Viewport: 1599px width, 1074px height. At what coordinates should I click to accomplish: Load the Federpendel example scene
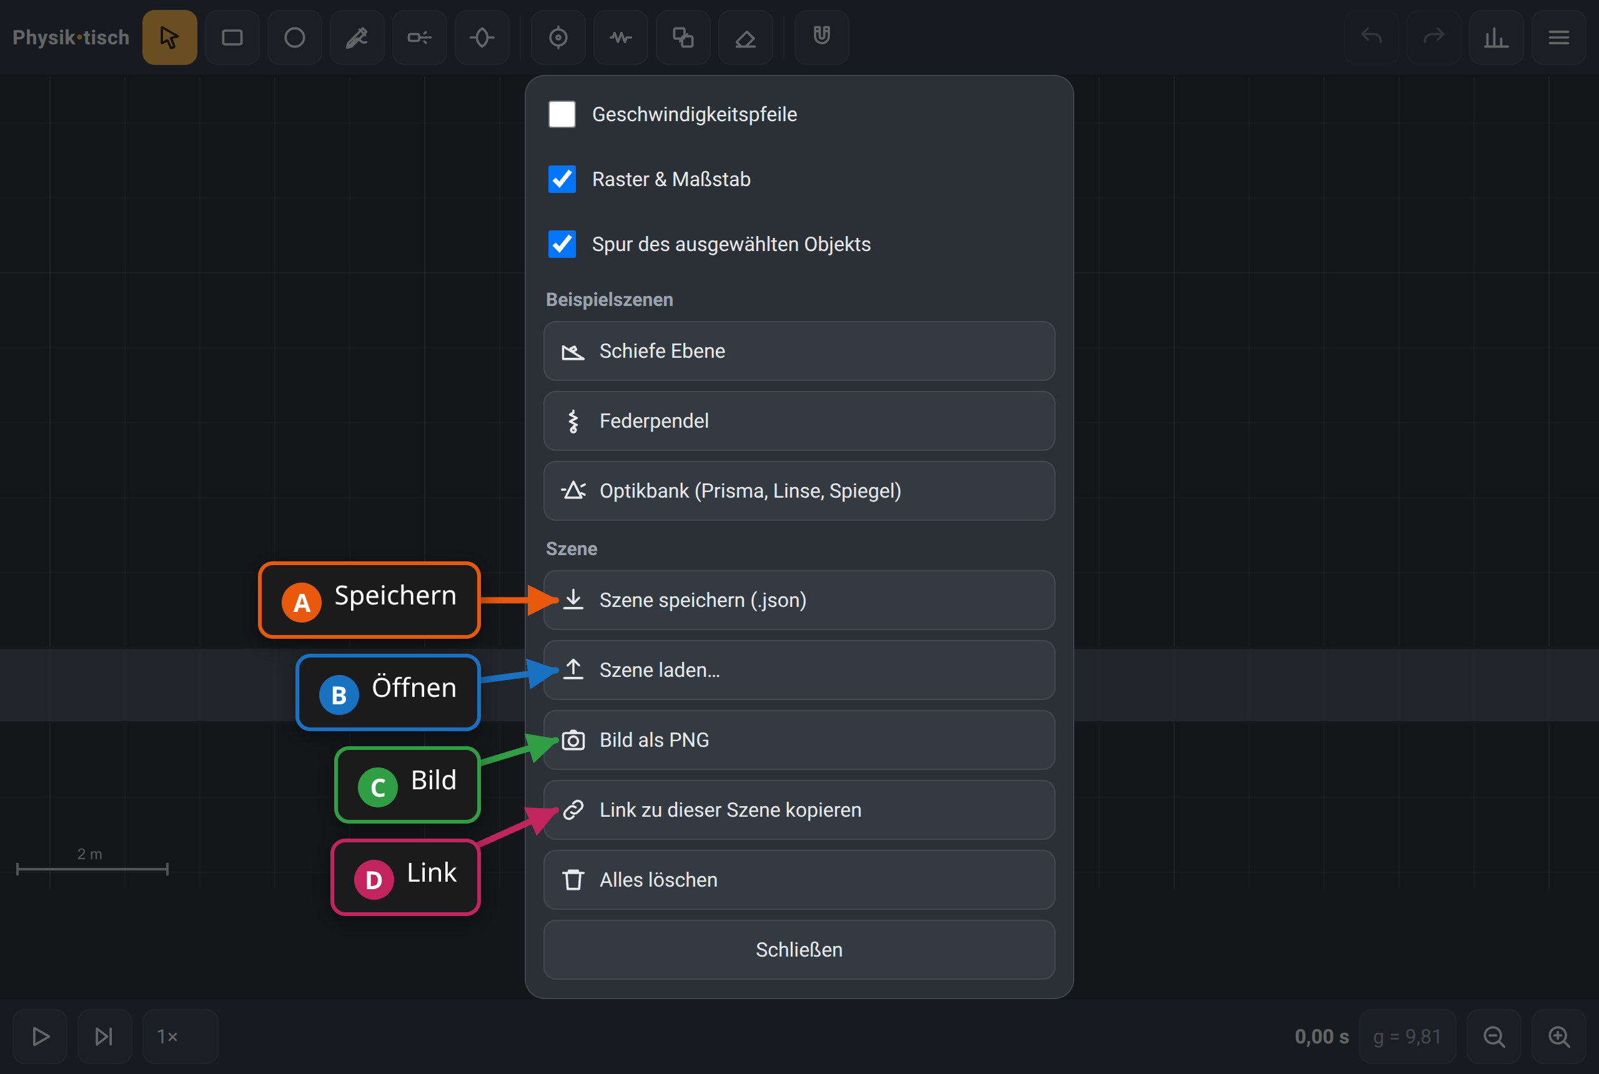click(x=799, y=421)
